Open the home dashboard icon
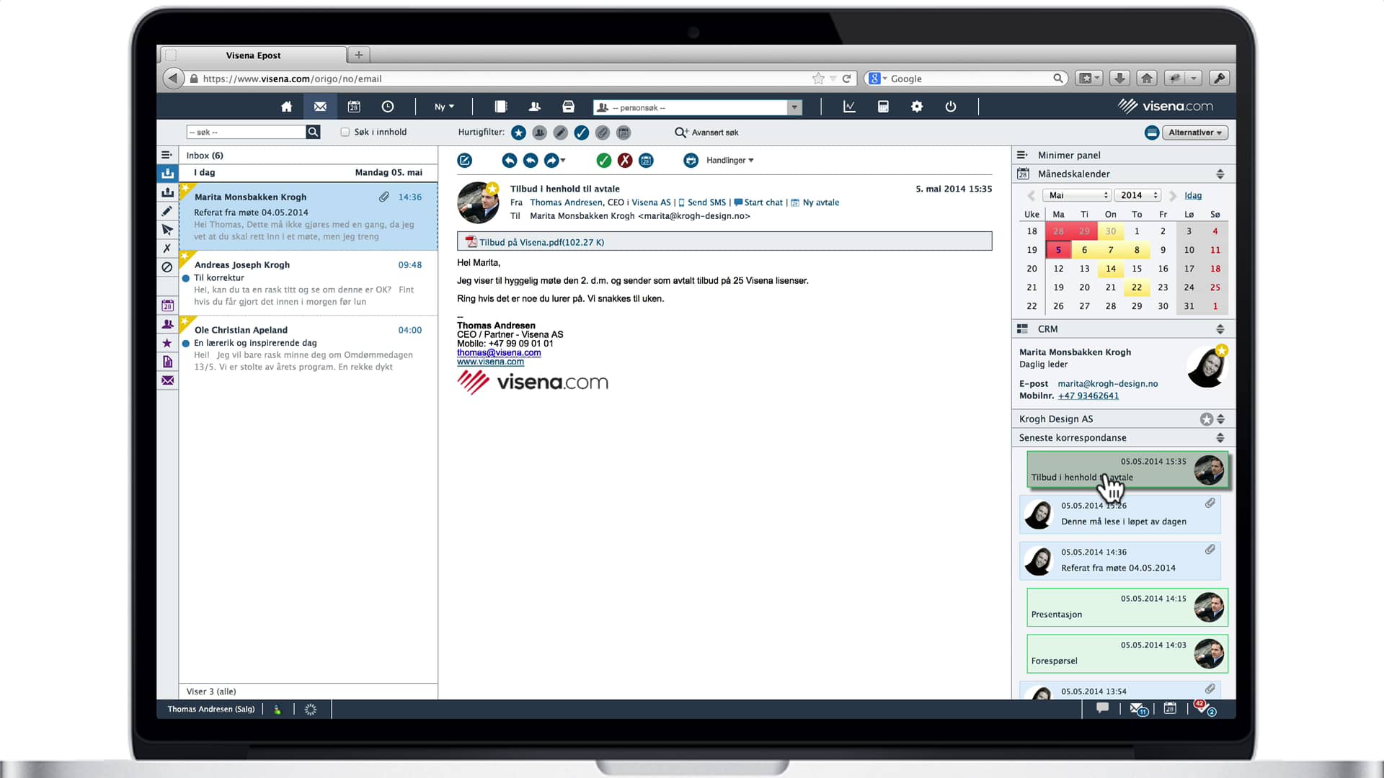1384x778 pixels. (286, 107)
